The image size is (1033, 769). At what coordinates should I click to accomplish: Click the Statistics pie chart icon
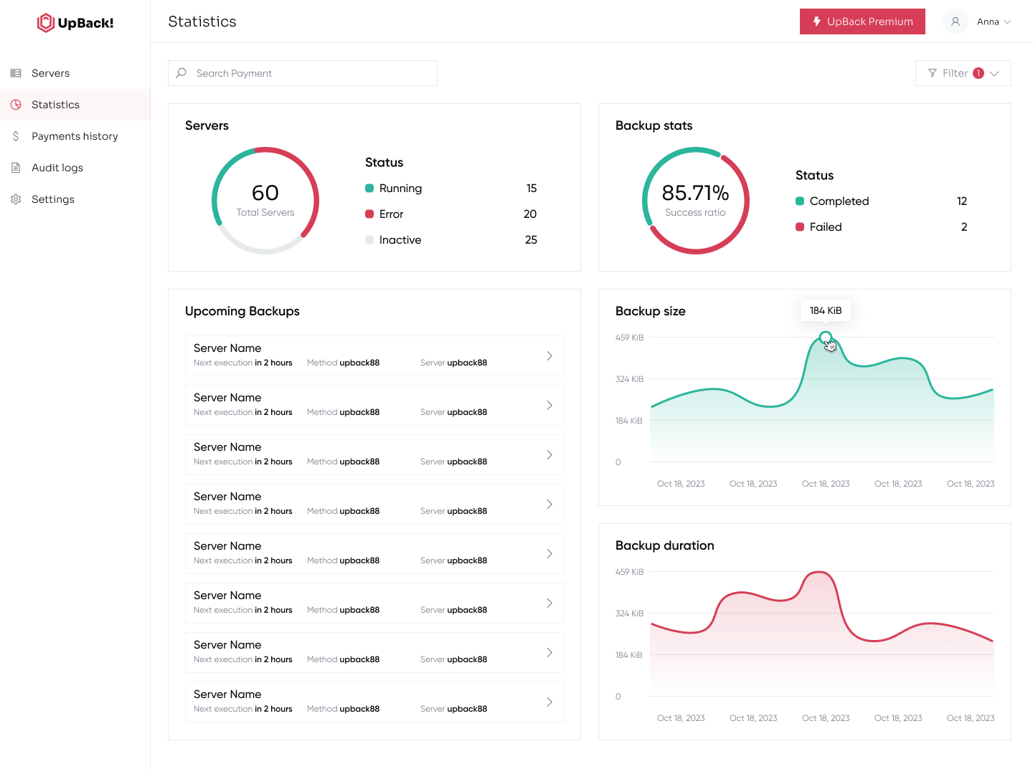click(16, 105)
